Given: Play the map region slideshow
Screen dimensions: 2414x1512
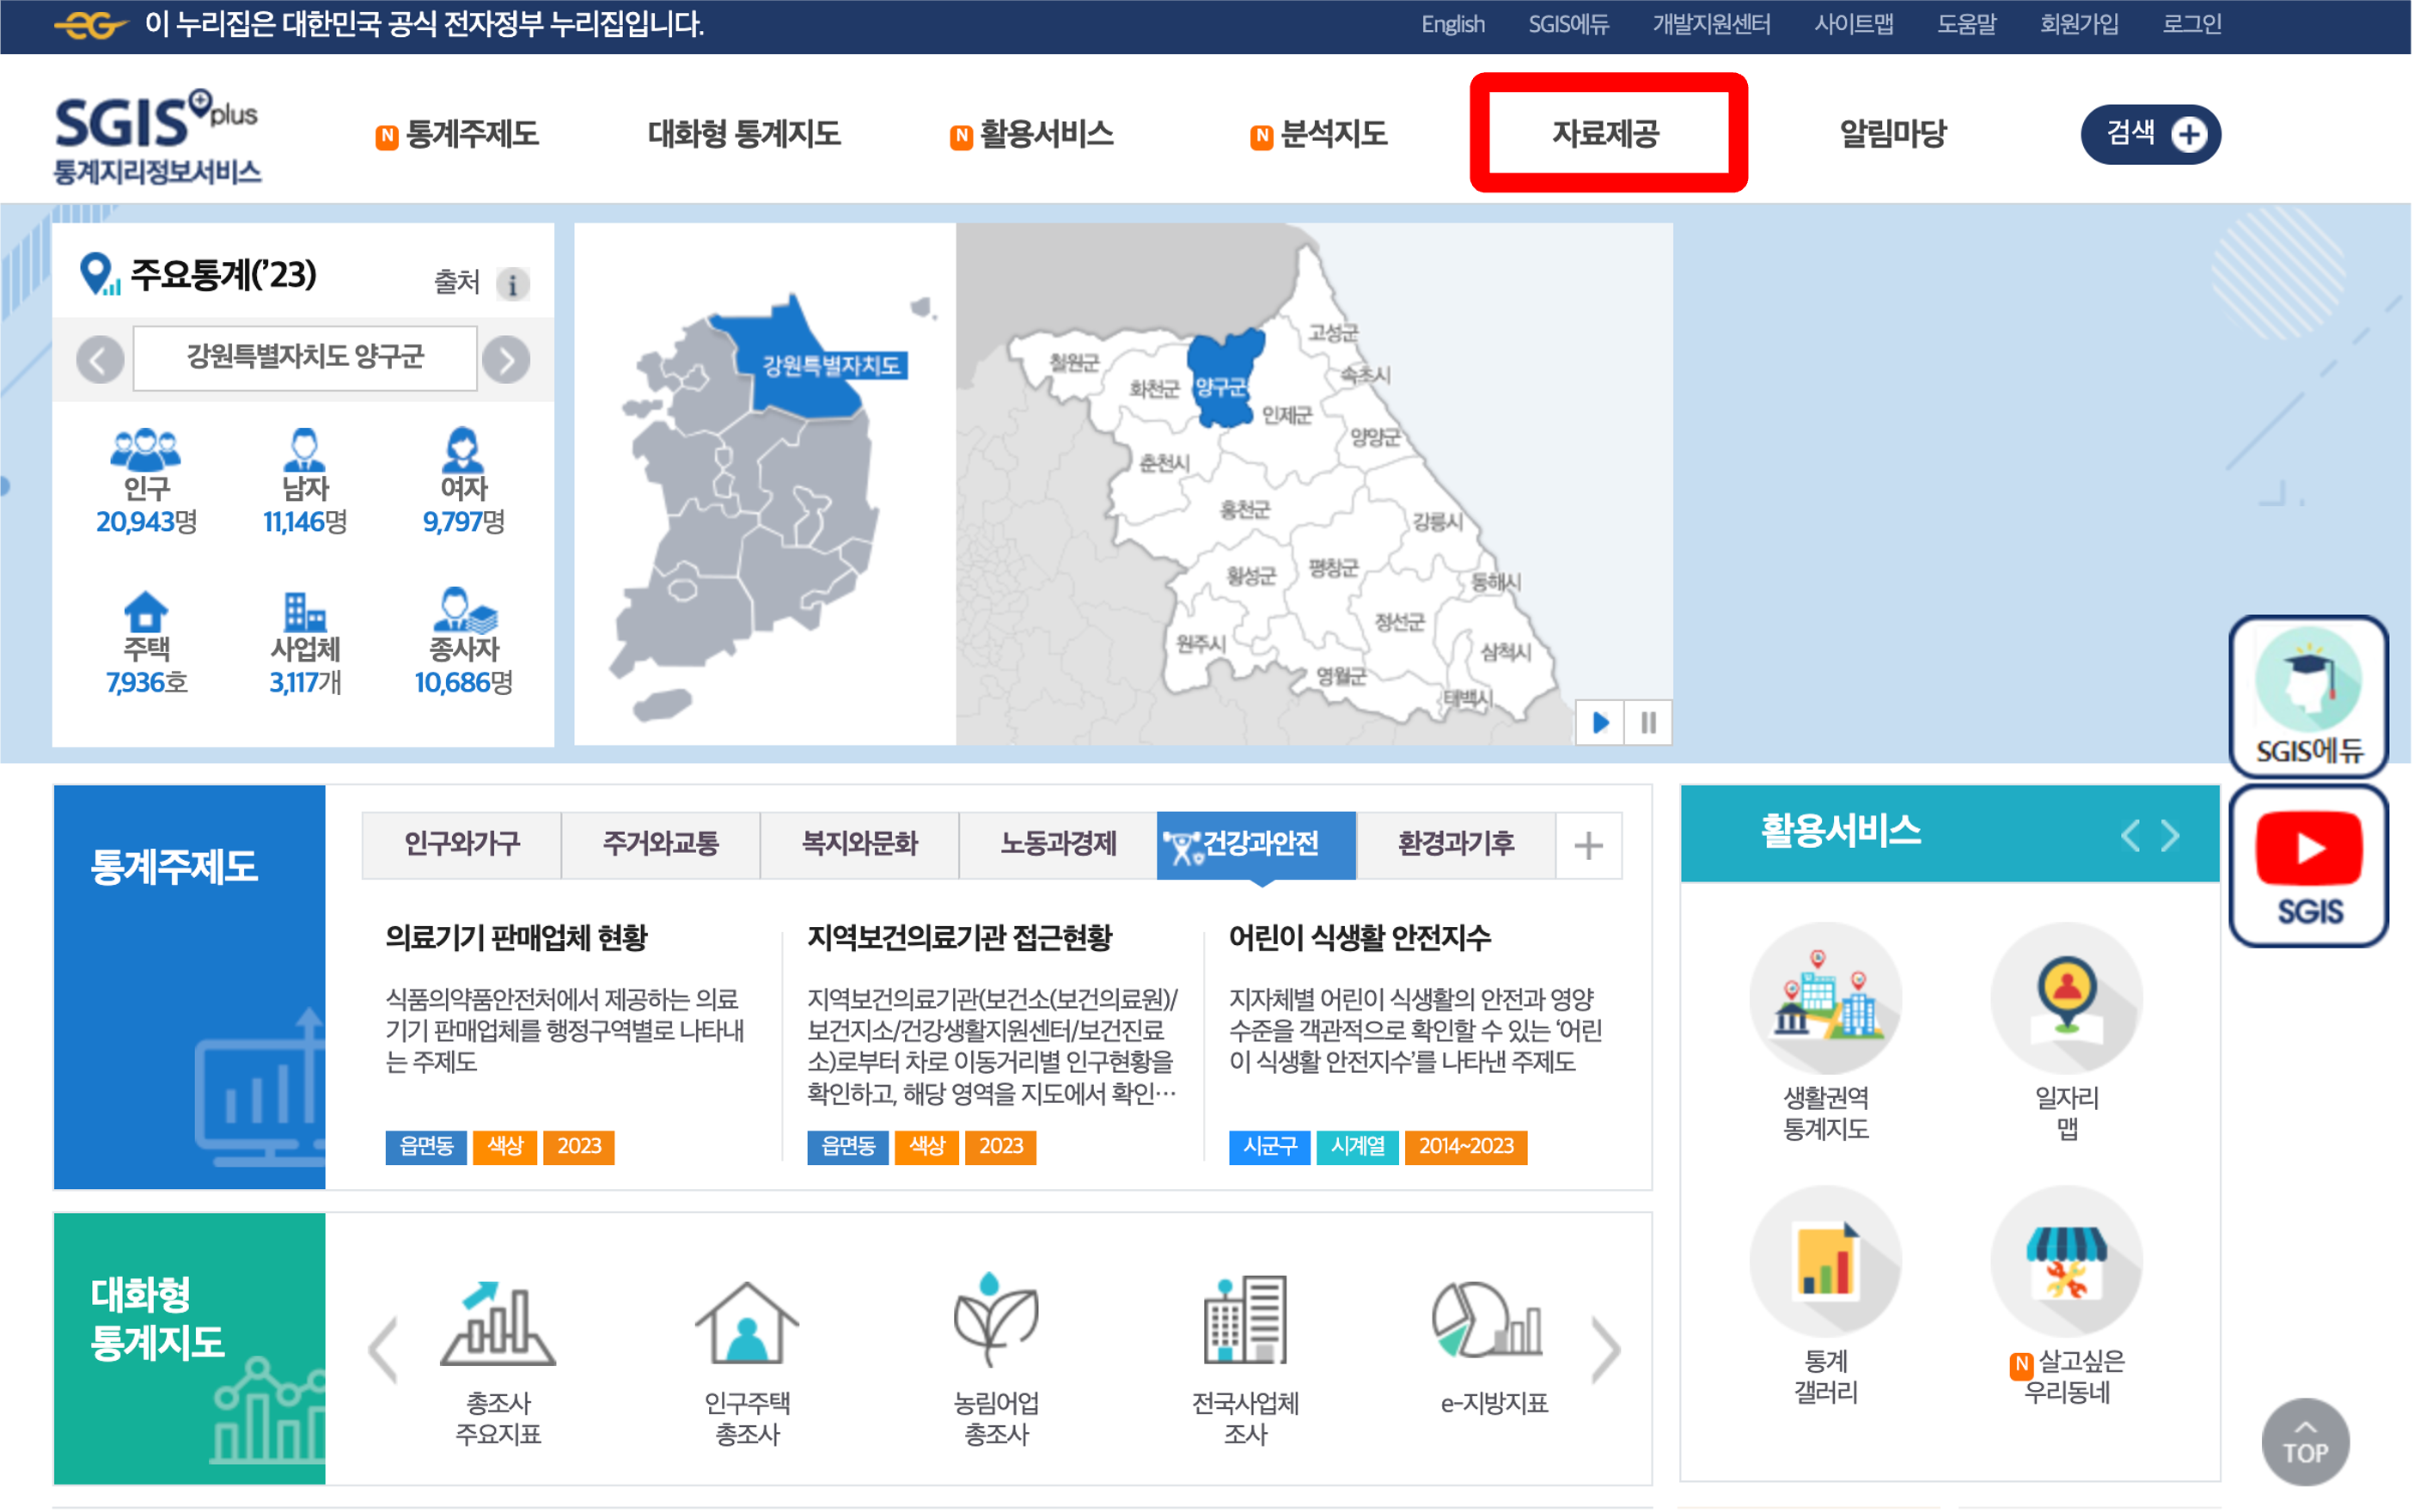Looking at the screenshot, I should [1599, 722].
